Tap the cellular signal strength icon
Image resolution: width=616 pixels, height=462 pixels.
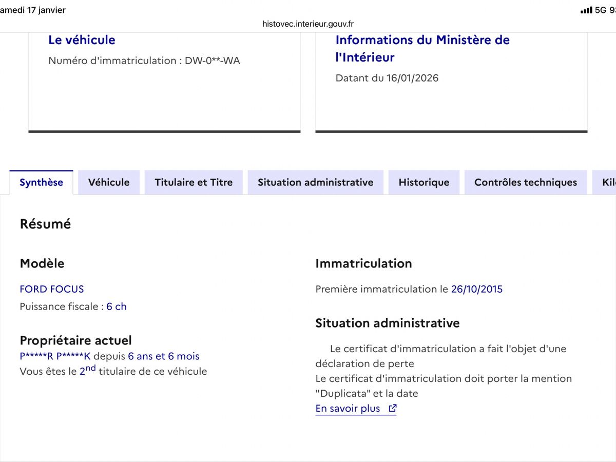point(586,10)
